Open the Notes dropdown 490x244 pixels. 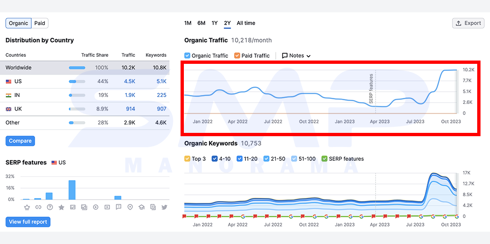[x=296, y=55]
